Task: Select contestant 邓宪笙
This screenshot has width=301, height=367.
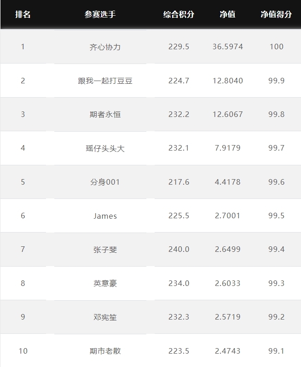Action: [105, 317]
